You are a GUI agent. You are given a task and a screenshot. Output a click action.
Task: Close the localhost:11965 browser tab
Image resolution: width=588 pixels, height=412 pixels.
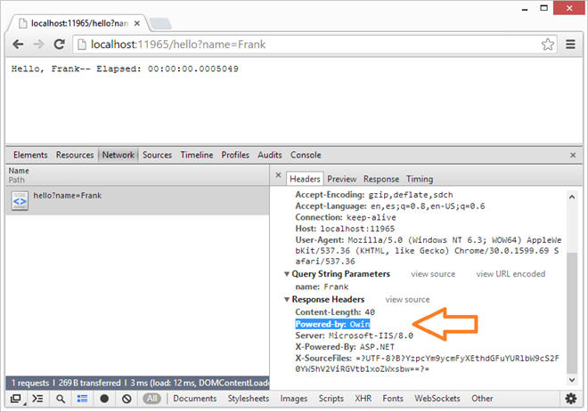[137, 23]
